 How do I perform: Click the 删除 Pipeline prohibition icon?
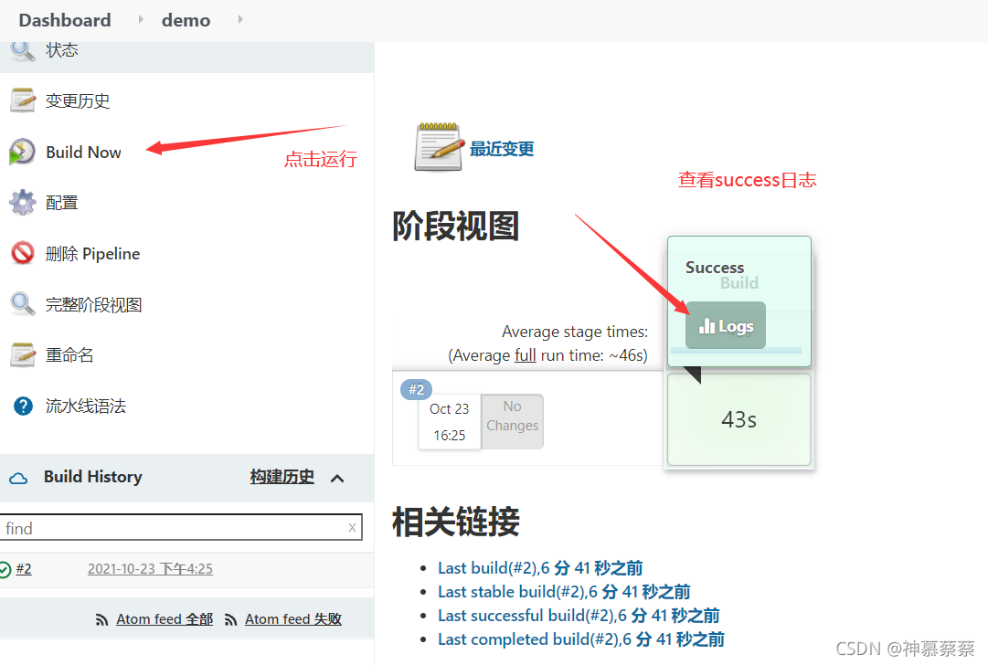[23, 253]
